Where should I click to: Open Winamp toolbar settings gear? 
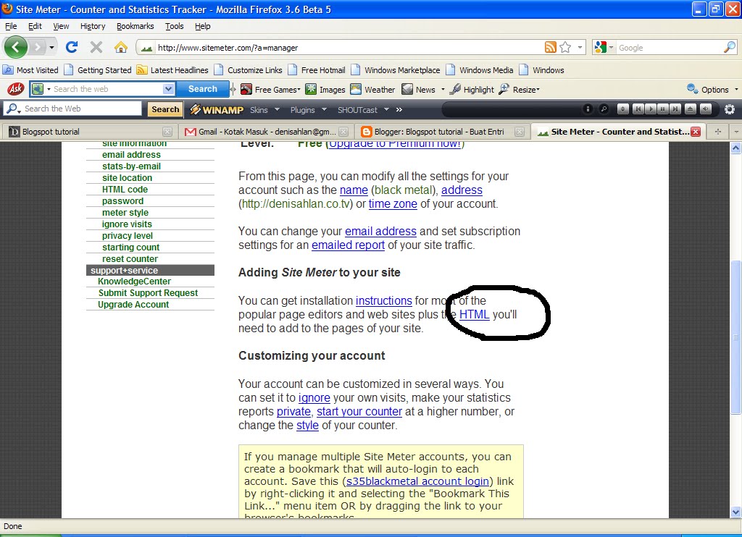coord(729,109)
